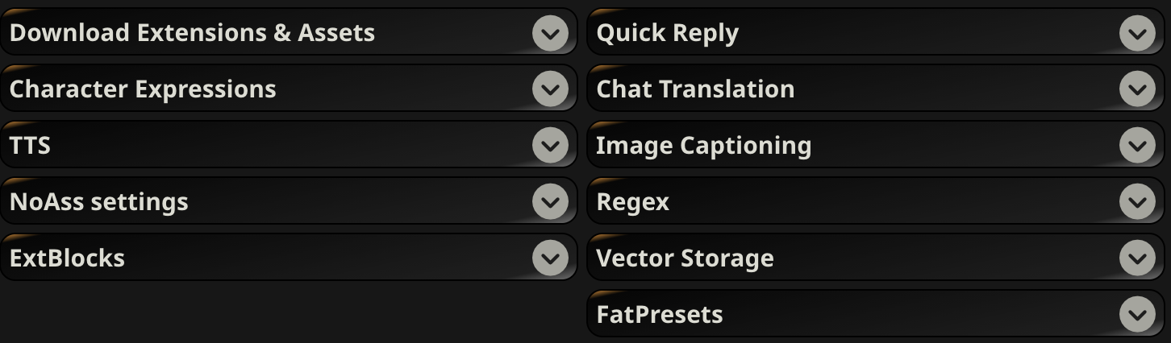Viewport: 1171px width, 343px height.
Task: Click the Character Expressions label
Action: pyautogui.click(x=143, y=89)
